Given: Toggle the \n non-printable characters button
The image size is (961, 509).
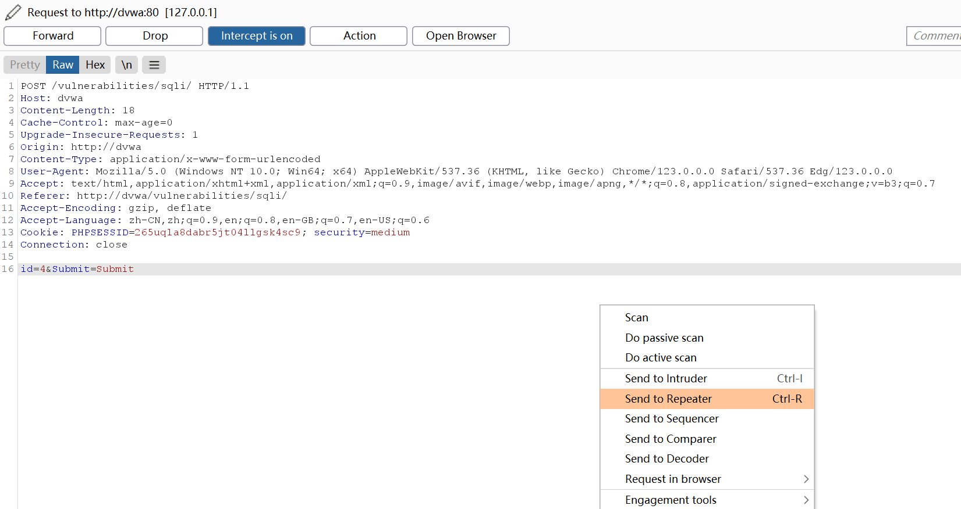Looking at the screenshot, I should coord(127,65).
